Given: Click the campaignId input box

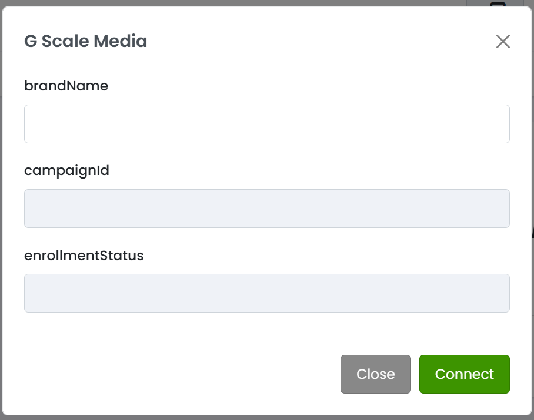Looking at the screenshot, I should (266, 209).
